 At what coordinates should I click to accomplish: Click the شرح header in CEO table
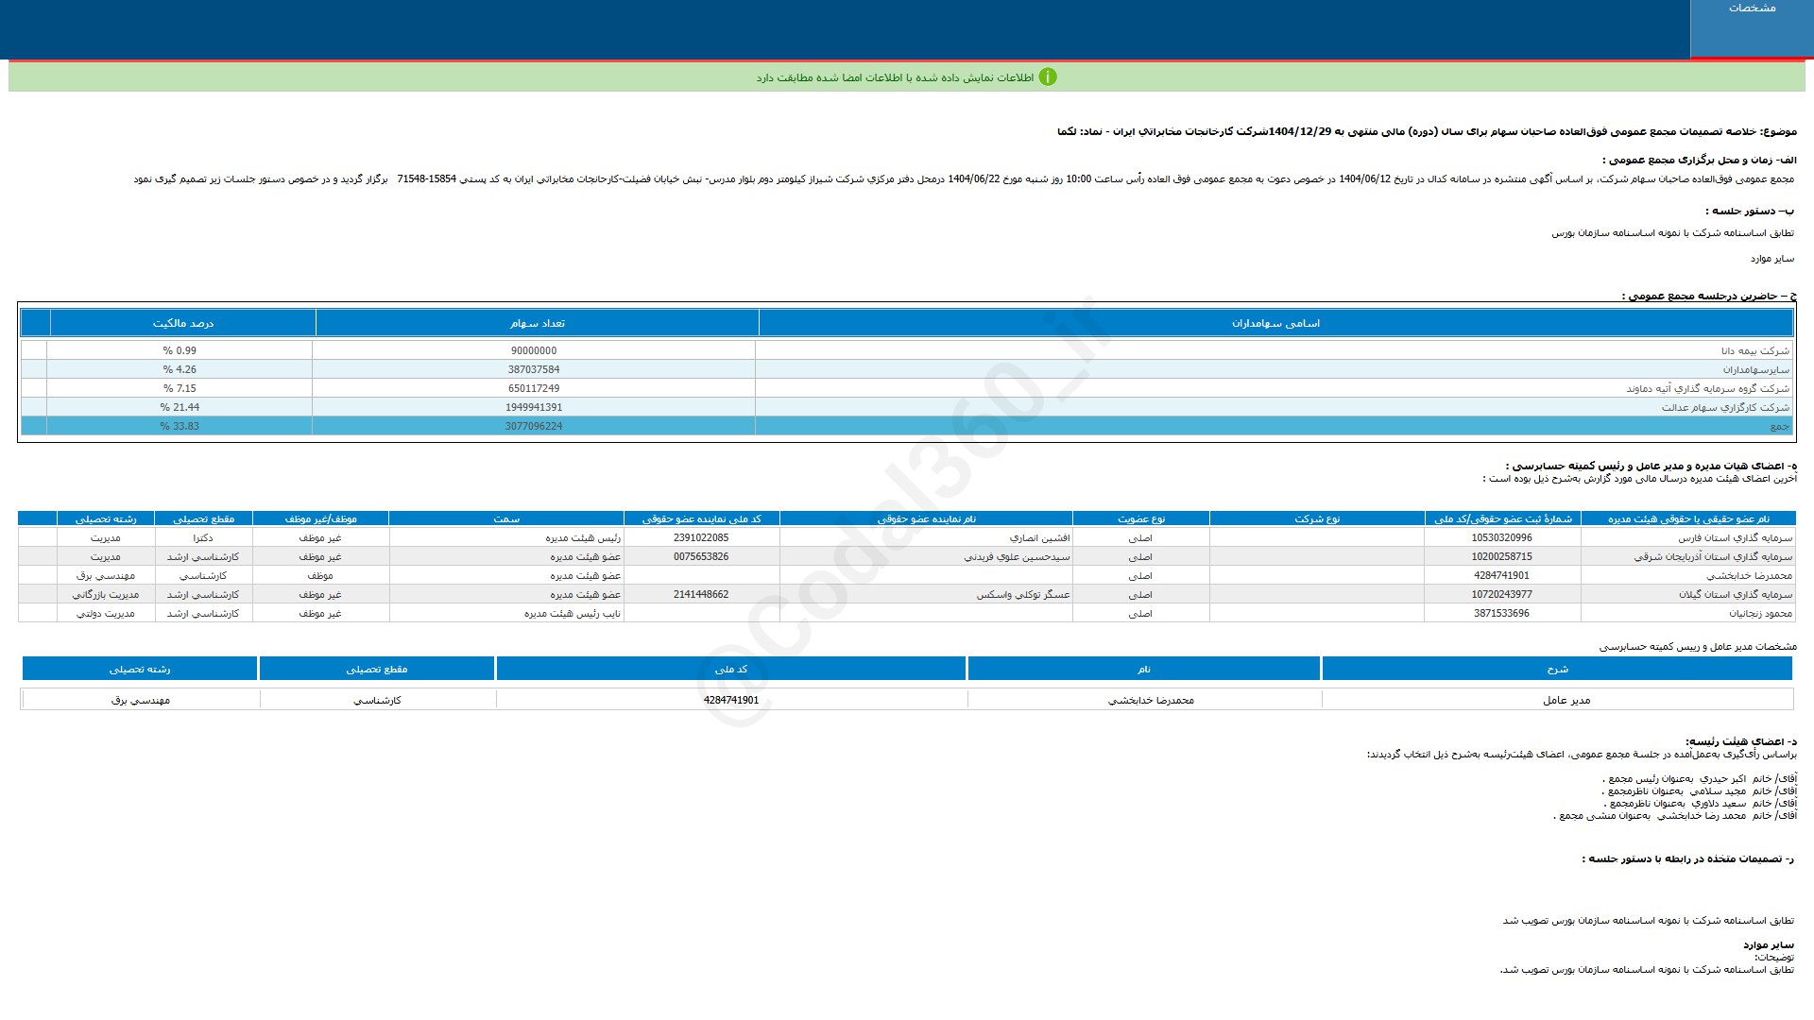tap(1557, 669)
